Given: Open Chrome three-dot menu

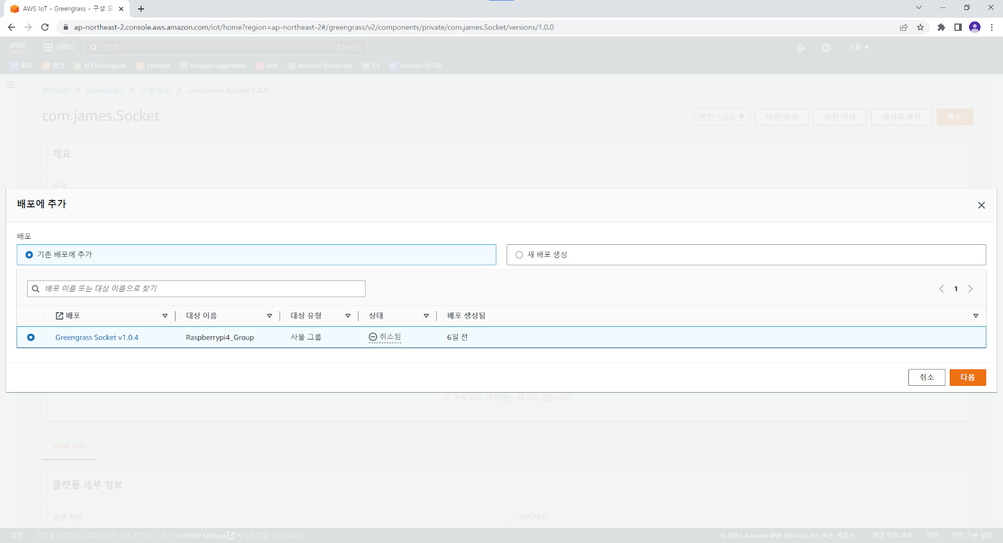Looking at the screenshot, I should pos(992,27).
